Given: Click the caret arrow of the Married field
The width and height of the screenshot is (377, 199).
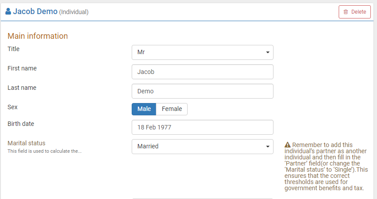Looking at the screenshot, I should (x=267, y=147).
